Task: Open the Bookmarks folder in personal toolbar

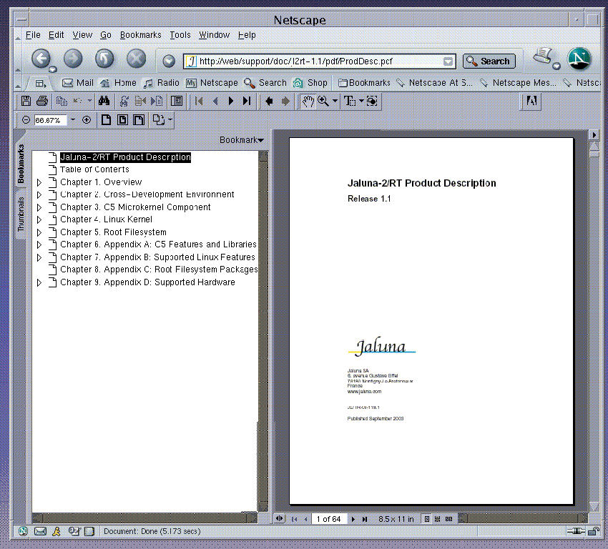Action: point(364,82)
